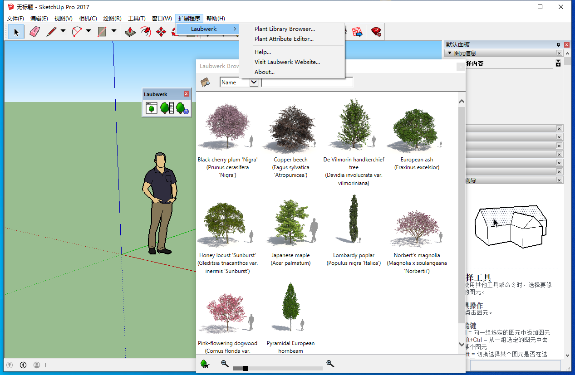Pin the default tray panel
575x375 pixels.
[559, 44]
